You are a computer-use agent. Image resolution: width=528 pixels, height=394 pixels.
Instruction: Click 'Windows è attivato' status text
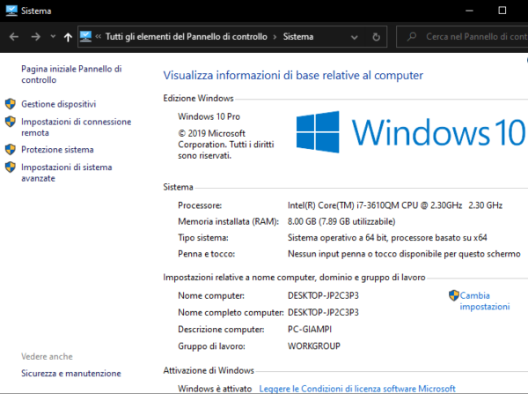215,389
